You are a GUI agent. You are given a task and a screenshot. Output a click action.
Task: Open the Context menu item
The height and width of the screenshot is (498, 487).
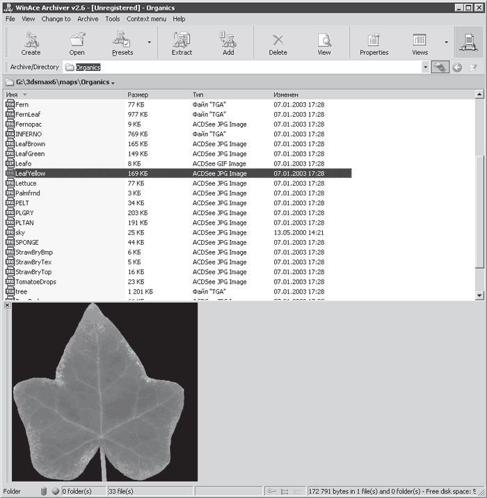tap(146, 19)
